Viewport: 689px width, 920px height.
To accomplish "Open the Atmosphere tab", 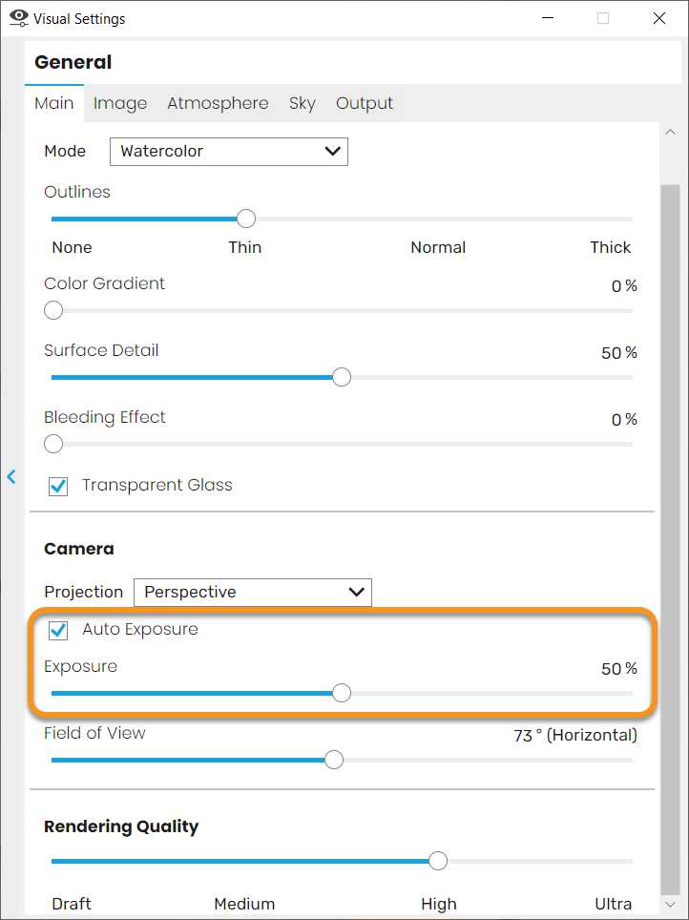I will (218, 102).
